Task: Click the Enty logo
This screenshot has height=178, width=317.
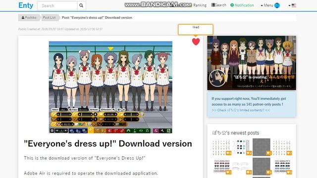Action: pyautogui.click(x=26, y=5)
